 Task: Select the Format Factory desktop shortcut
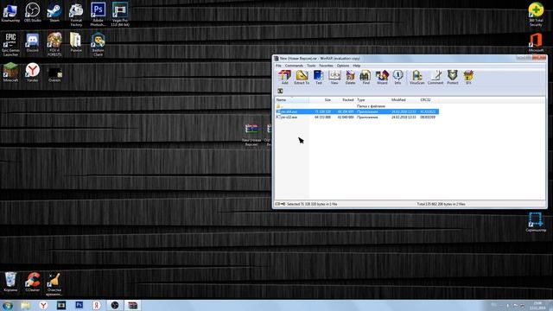(x=76, y=15)
